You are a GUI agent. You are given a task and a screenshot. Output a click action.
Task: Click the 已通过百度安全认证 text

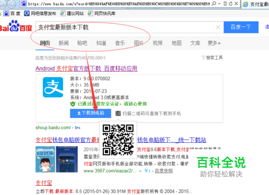pyautogui.click(x=112, y=104)
